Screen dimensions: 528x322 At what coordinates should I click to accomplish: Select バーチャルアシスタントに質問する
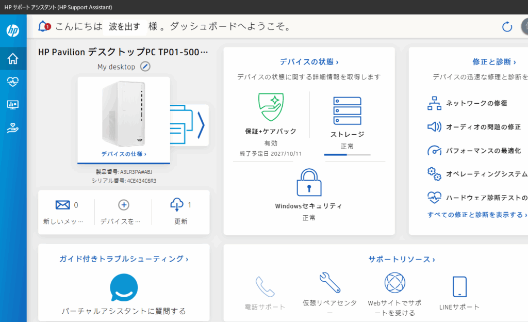point(124,311)
